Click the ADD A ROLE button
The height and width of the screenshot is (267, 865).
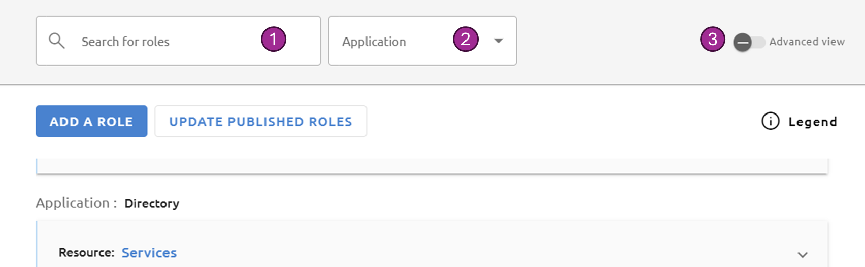[91, 121]
